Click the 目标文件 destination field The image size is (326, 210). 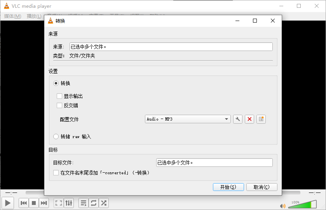pos(214,163)
